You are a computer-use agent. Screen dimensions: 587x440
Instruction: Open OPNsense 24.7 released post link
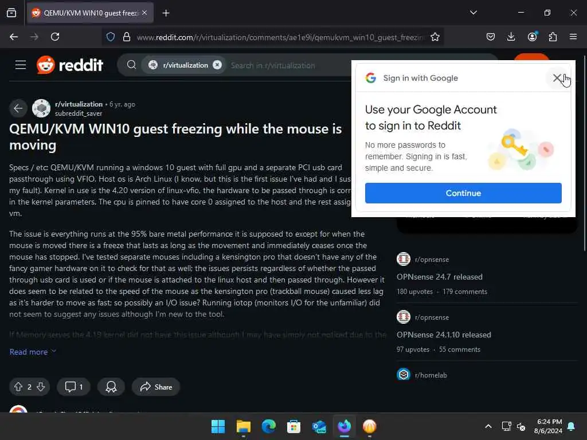pyautogui.click(x=440, y=277)
